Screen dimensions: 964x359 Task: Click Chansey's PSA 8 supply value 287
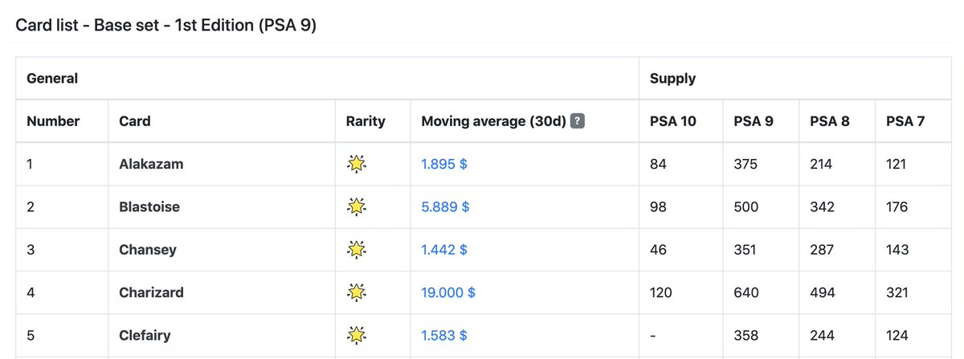click(822, 250)
